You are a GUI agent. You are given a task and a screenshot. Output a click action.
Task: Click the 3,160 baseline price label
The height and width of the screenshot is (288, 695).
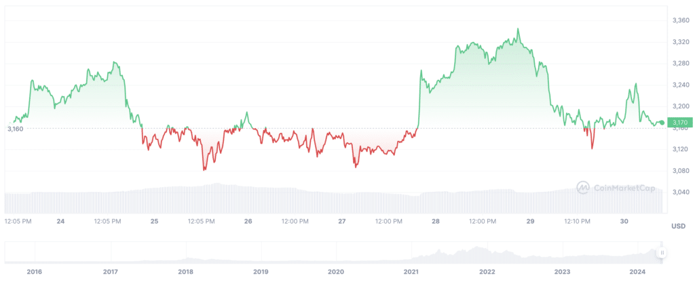tap(15, 128)
